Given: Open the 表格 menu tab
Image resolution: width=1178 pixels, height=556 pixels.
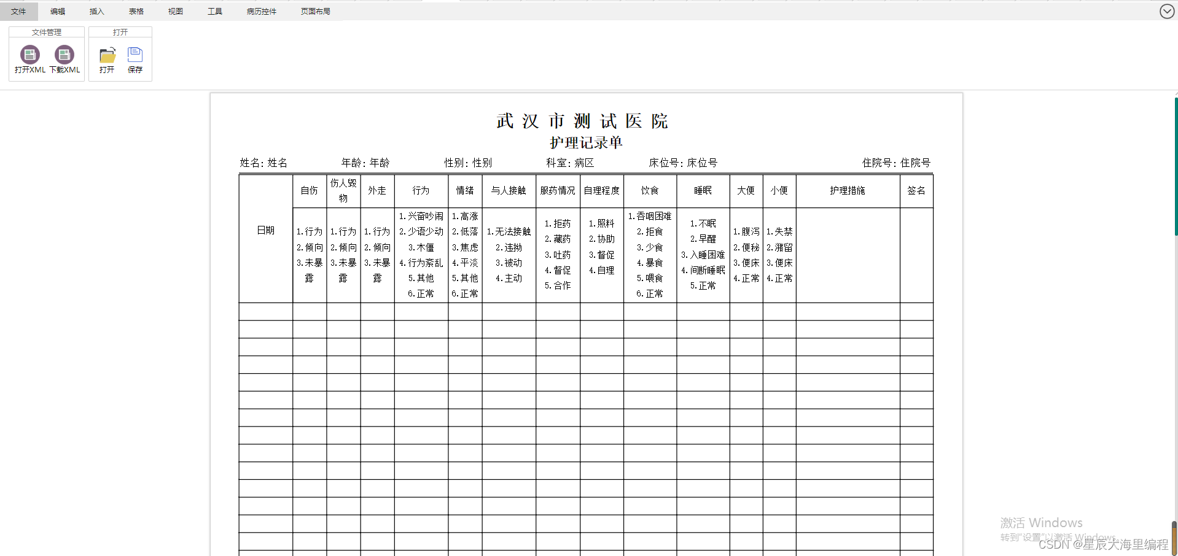Looking at the screenshot, I should click(136, 11).
